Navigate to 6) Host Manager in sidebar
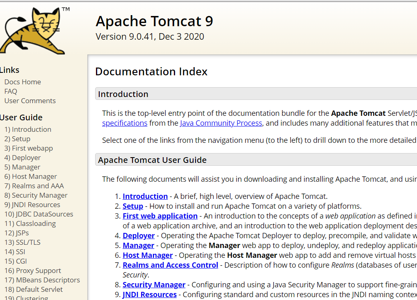Screen dimensions: 417x300 tap(31, 176)
